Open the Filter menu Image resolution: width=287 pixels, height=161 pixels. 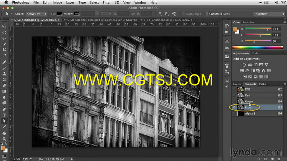click(107, 3)
